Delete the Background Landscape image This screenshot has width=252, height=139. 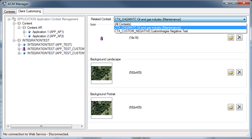(239, 72)
